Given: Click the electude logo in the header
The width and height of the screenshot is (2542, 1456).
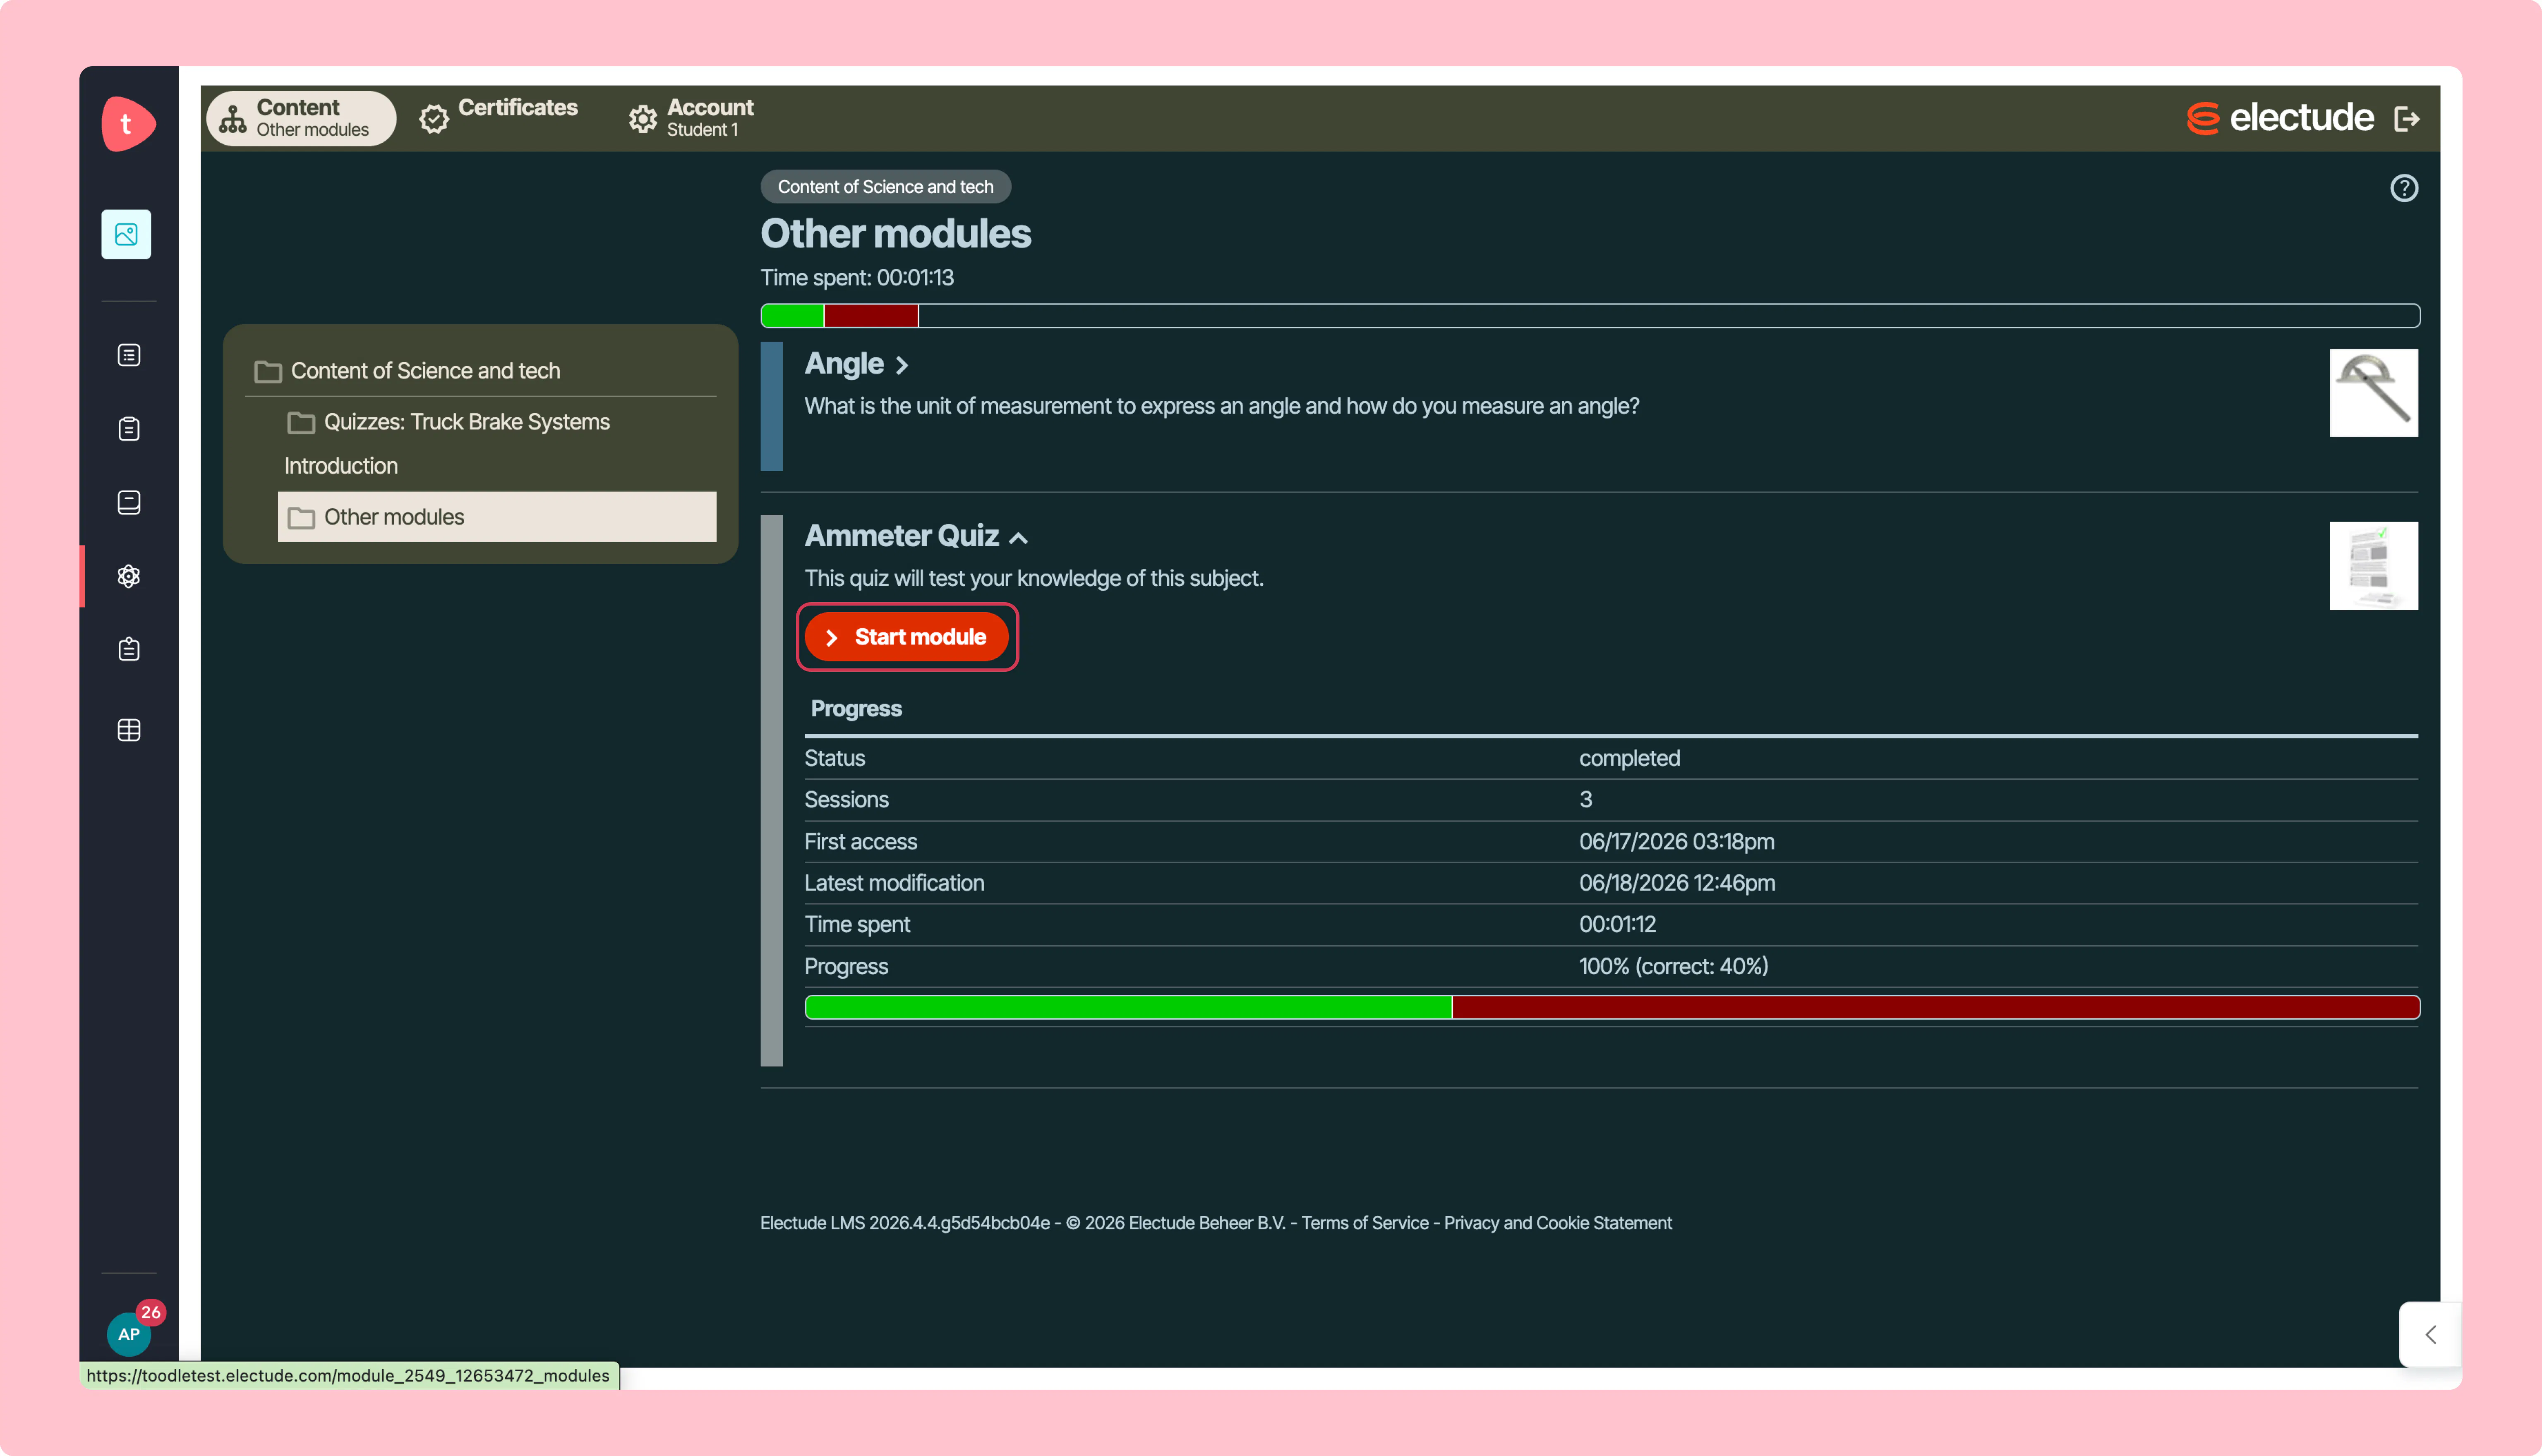Looking at the screenshot, I should click(2280, 118).
